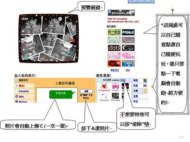Pick the Fireworks effect
The height and width of the screenshot is (142, 190).
click(x=104, y=97)
